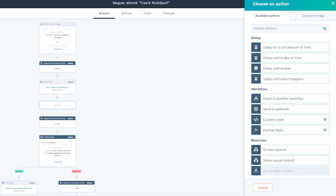Choose Send a webhook action
336x196 pixels.
tap(290, 109)
